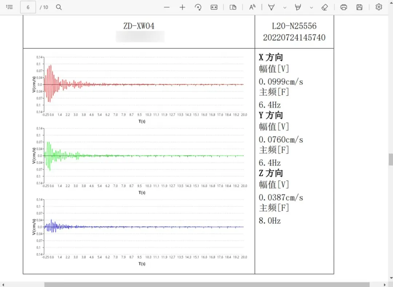Click the page number input field
The image size is (393, 287).
[28, 7]
